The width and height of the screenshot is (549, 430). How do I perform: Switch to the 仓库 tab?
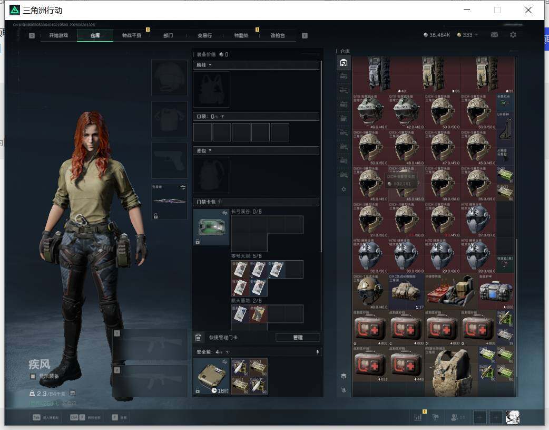pos(95,35)
